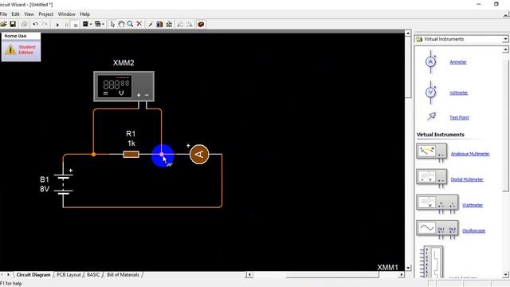Click the 1k resistor value label
This screenshot has width=510, height=287.
coord(131,143)
